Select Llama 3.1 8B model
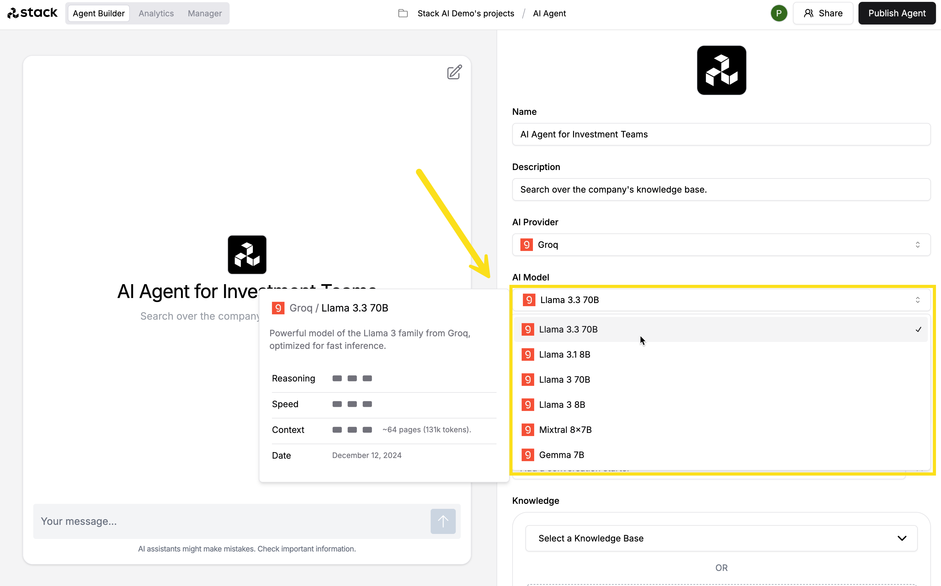 point(720,354)
